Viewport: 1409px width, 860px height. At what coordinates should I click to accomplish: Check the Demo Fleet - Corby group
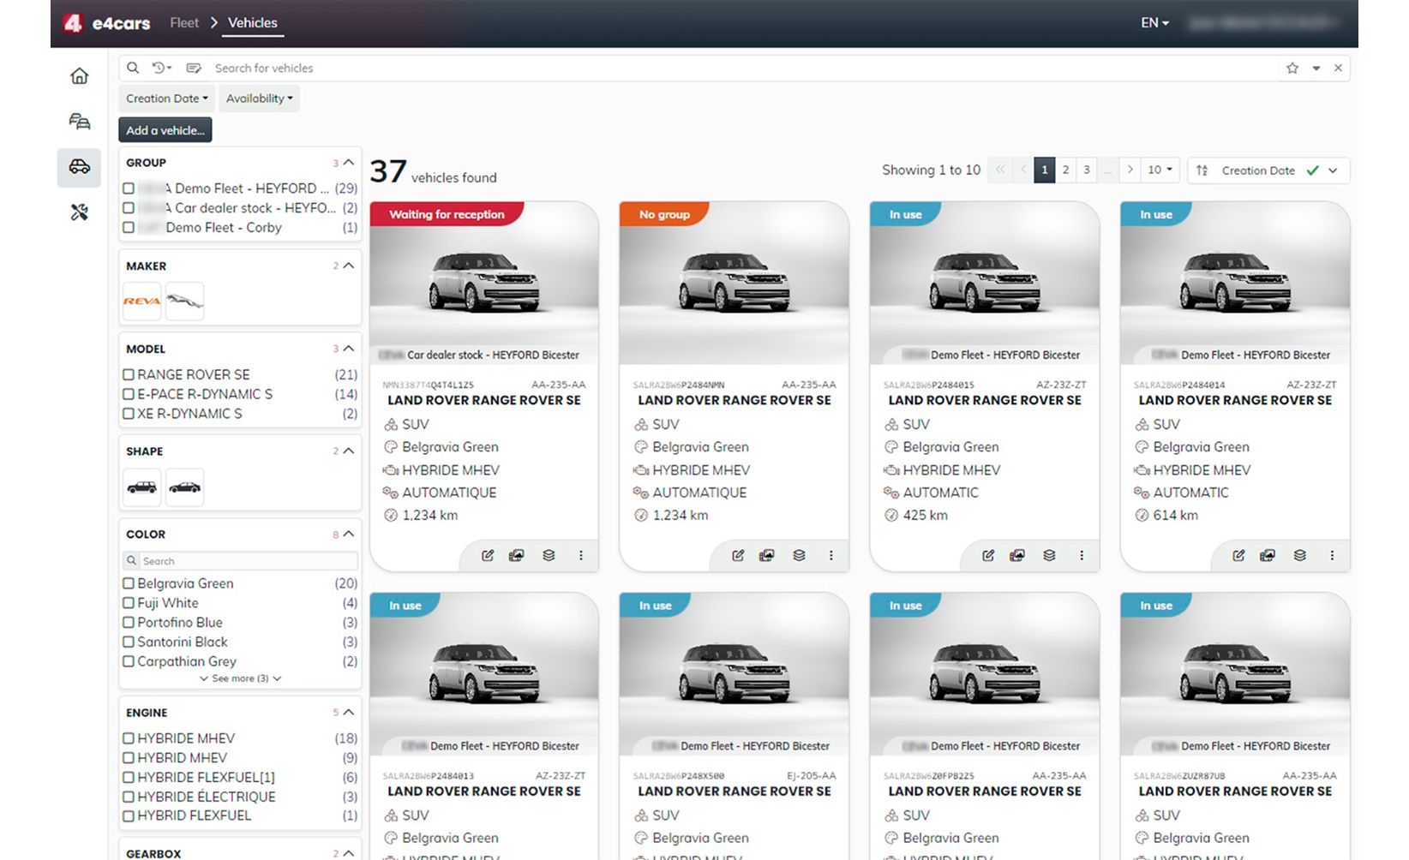[x=129, y=228]
